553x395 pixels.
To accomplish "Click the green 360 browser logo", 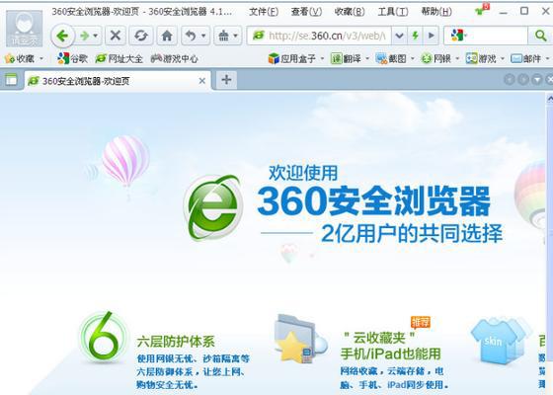I will pos(213,207).
